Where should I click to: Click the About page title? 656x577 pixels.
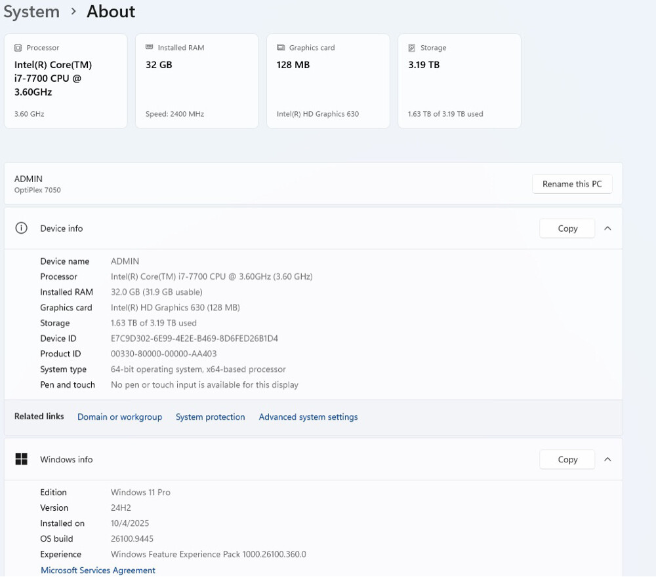point(111,11)
